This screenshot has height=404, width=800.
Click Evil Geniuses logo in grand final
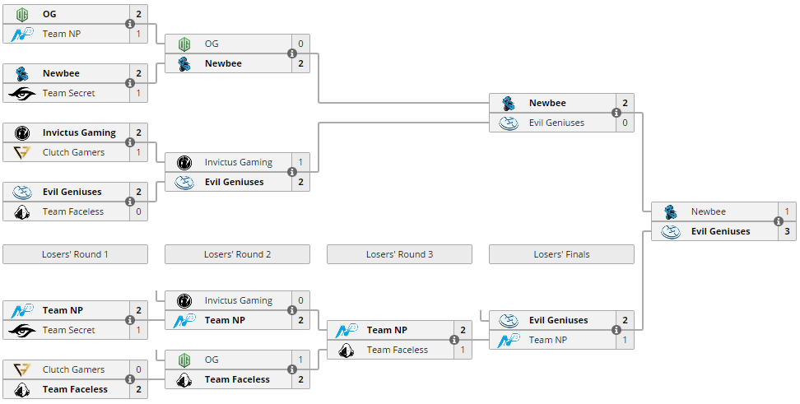[671, 231]
